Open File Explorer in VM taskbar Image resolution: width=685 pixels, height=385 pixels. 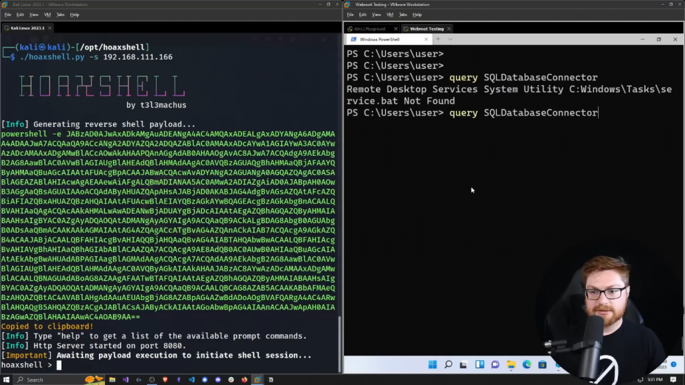point(511,364)
